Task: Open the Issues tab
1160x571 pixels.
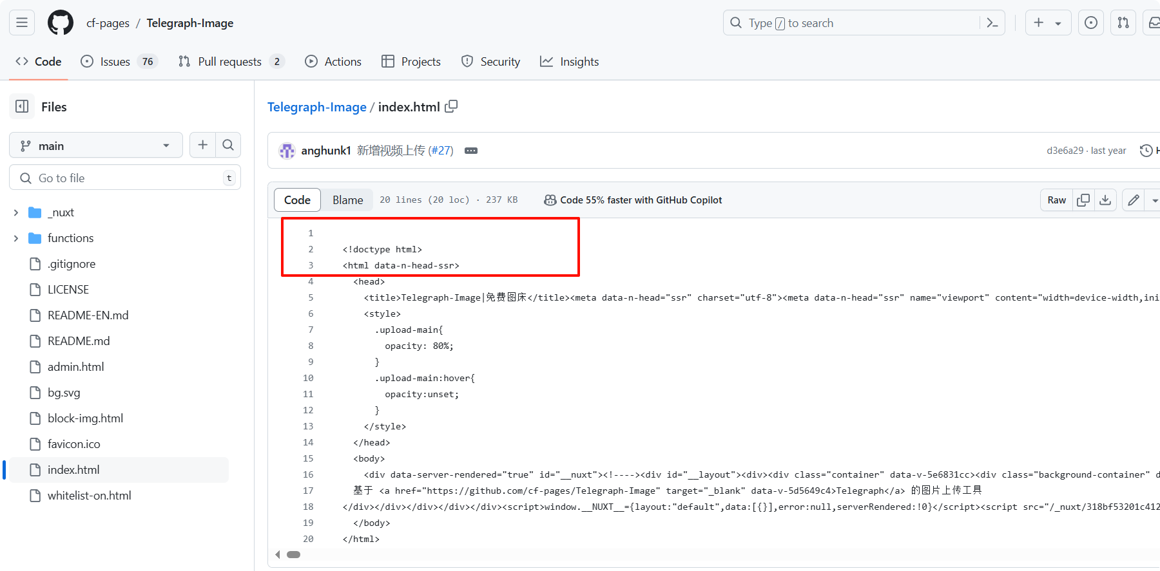Action: pyautogui.click(x=115, y=62)
